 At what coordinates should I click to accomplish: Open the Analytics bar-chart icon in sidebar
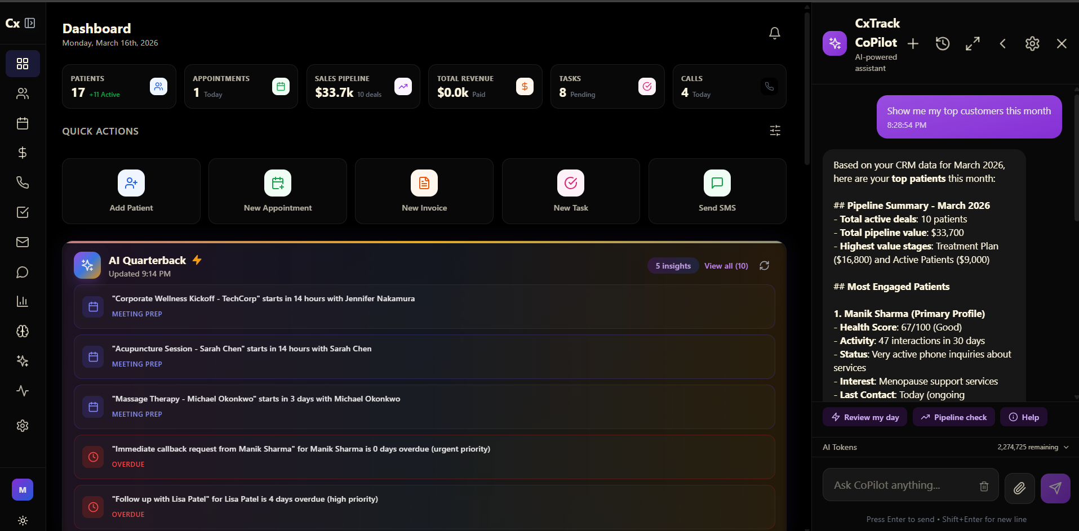tap(22, 301)
